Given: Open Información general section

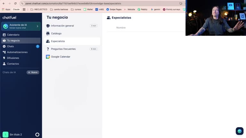Looking at the screenshot, I should pyautogui.click(x=72, y=26).
